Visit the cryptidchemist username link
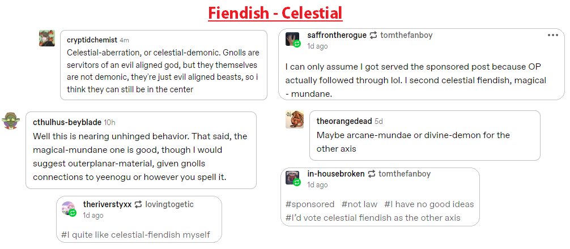The width and height of the screenshot is (570, 249). point(92,40)
